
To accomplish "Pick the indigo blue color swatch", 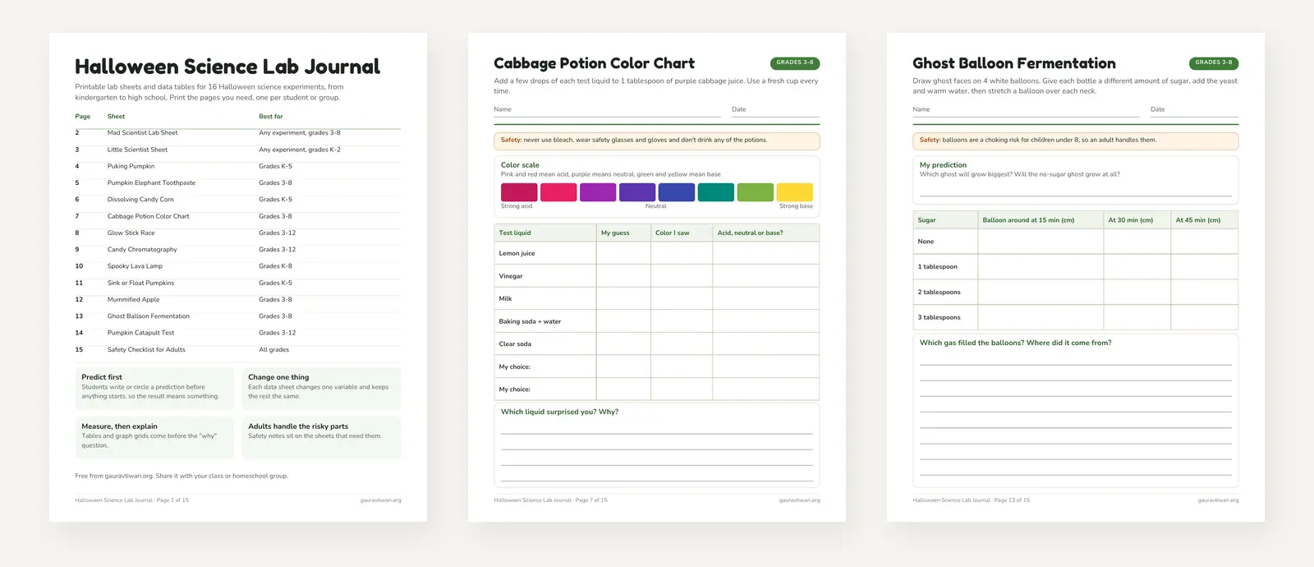I will (x=677, y=192).
